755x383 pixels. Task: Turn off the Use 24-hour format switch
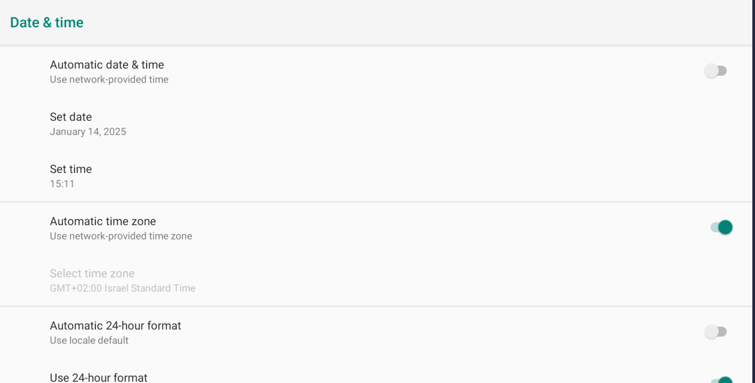coord(721,379)
